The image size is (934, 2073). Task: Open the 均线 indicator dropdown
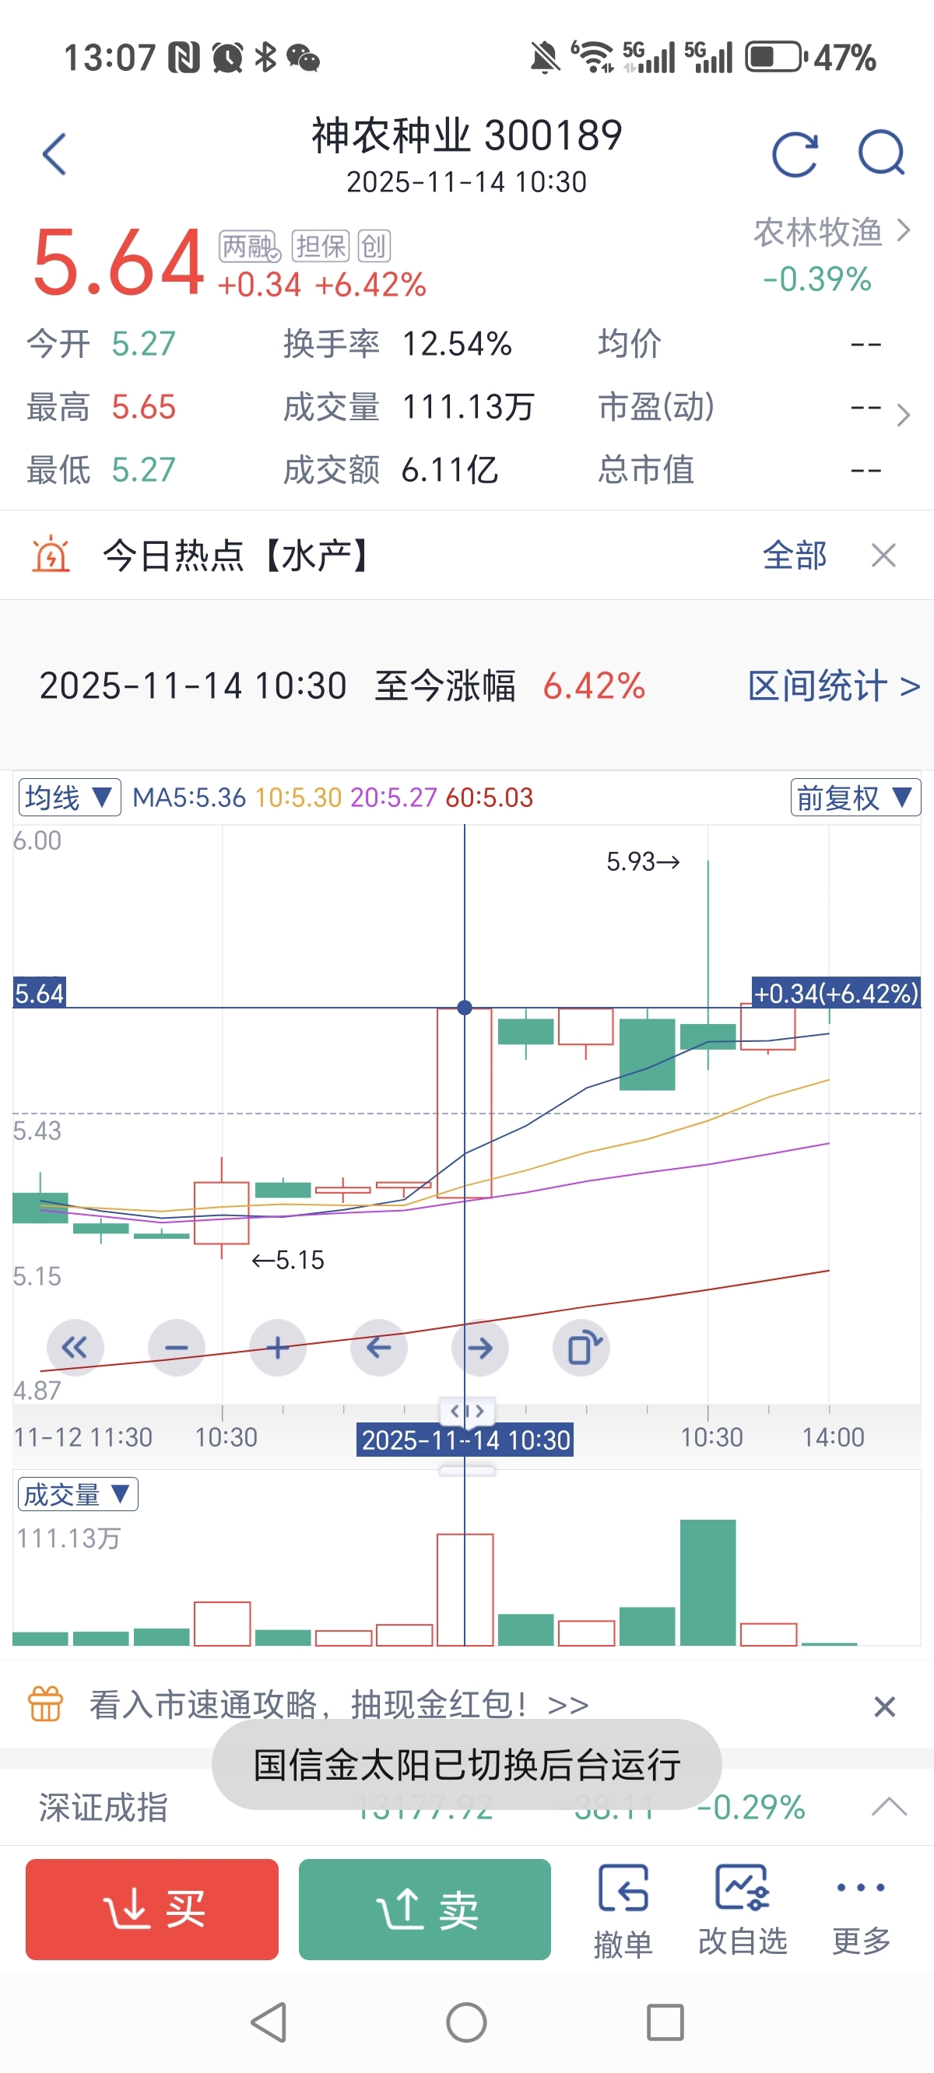[x=69, y=798]
